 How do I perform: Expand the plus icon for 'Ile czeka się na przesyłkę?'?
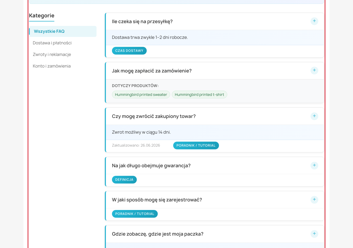(314, 21)
